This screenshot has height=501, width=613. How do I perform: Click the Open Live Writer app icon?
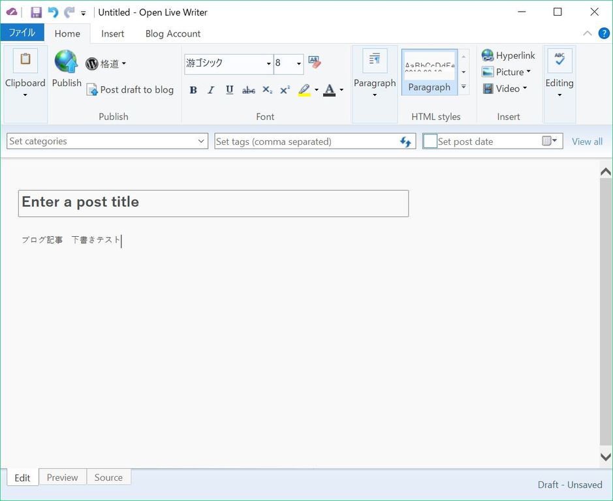[x=11, y=12]
